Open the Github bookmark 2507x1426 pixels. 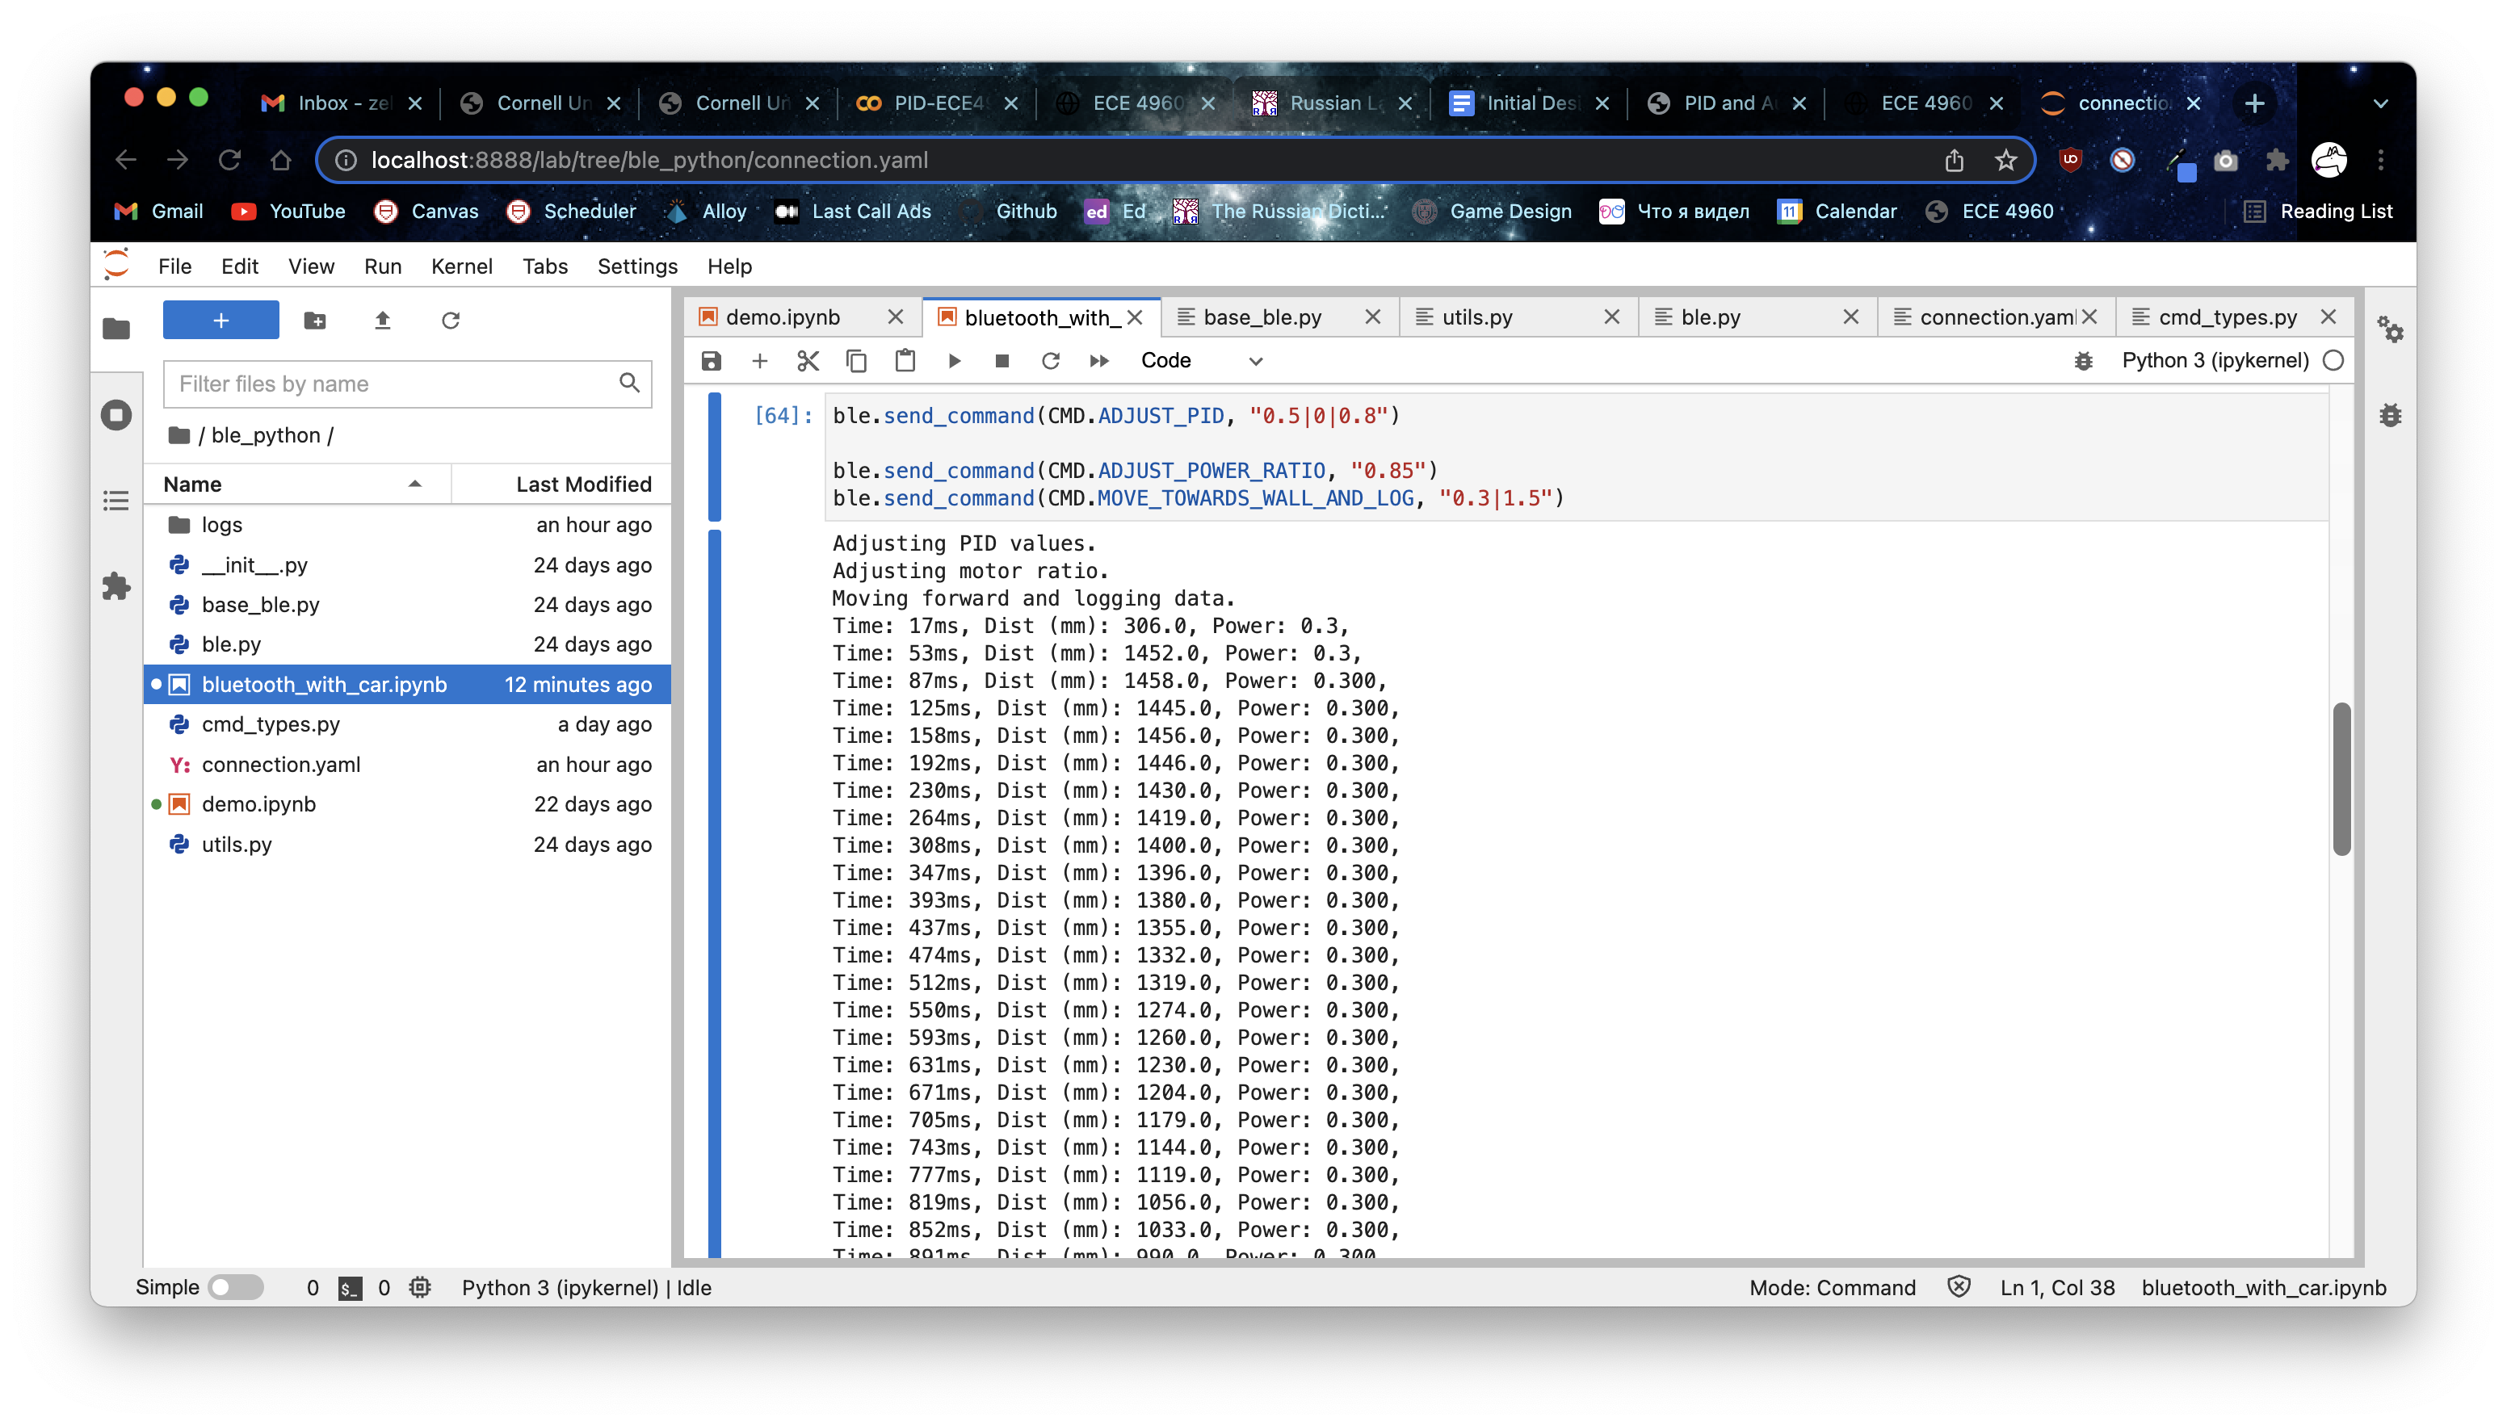pyautogui.click(x=1009, y=211)
